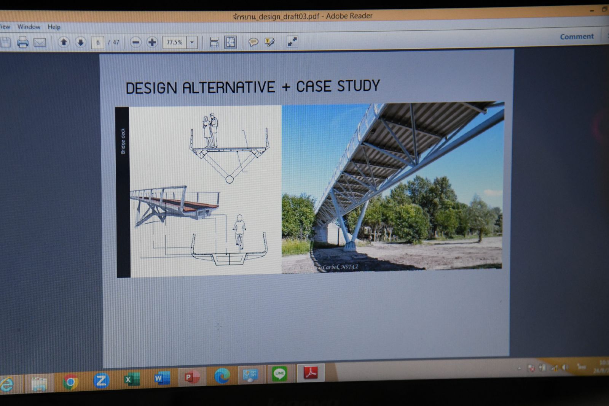Click the Print file icon
The width and height of the screenshot is (609, 406).
[x=22, y=42]
